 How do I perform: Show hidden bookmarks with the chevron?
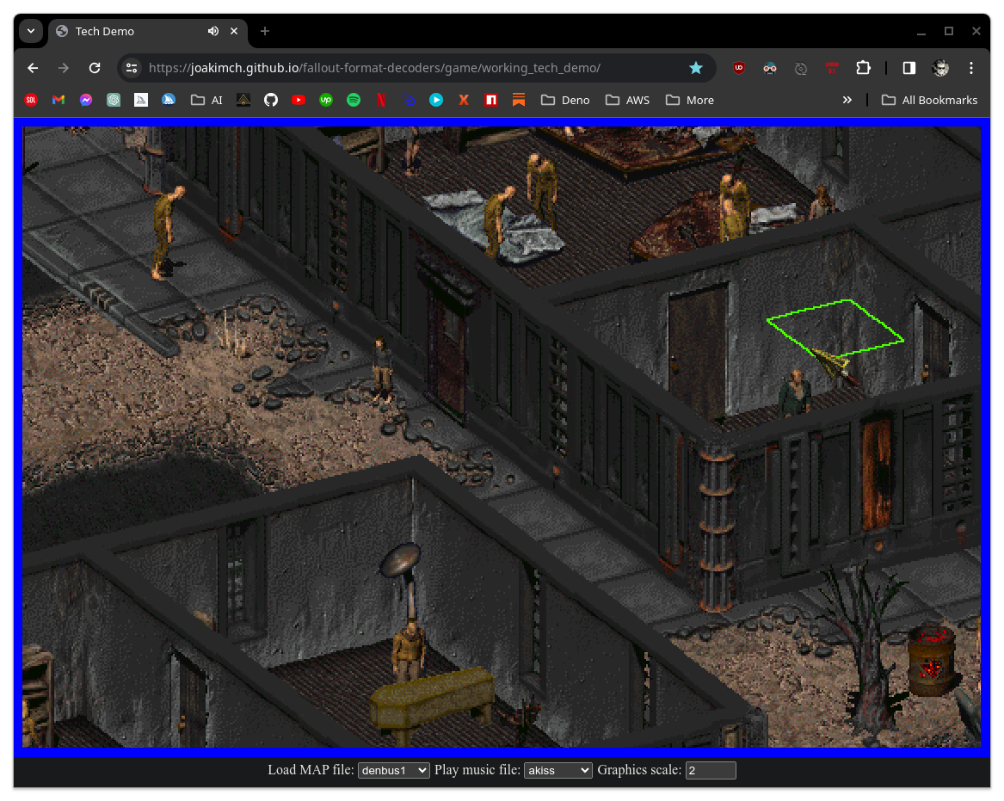click(x=847, y=100)
